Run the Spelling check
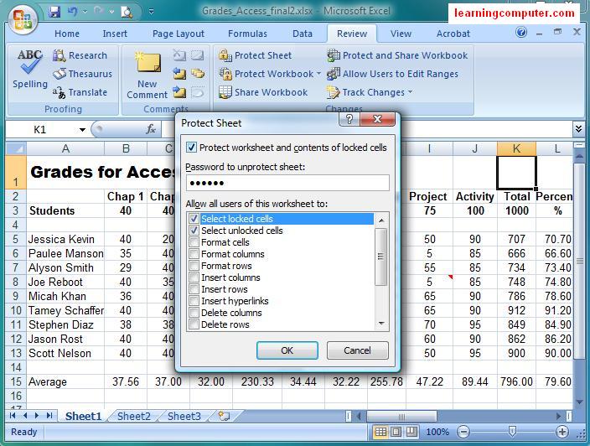 tap(29, 69)
